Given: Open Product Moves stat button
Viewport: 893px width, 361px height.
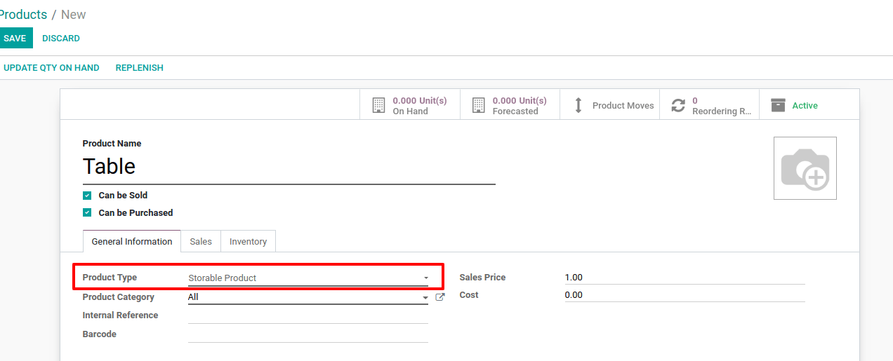Looking at the screenshot, I should tap(610, 105).
